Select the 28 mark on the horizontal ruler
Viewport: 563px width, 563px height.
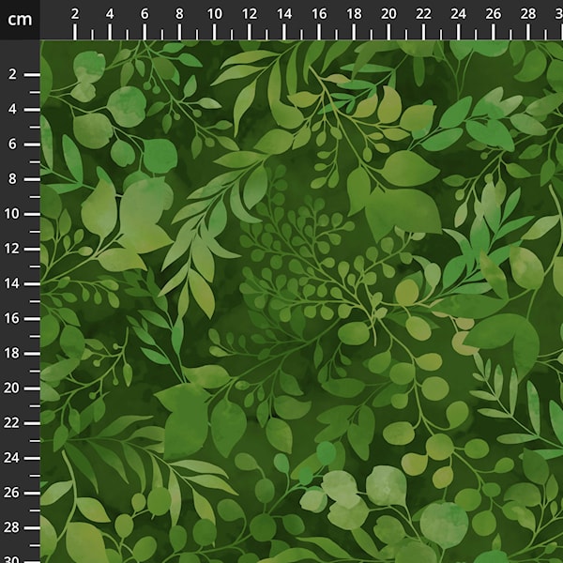click(x=527, y=14)
